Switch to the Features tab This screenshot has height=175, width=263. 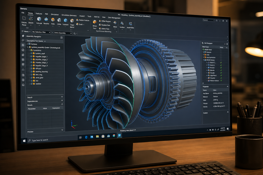(x=39, y=14)
